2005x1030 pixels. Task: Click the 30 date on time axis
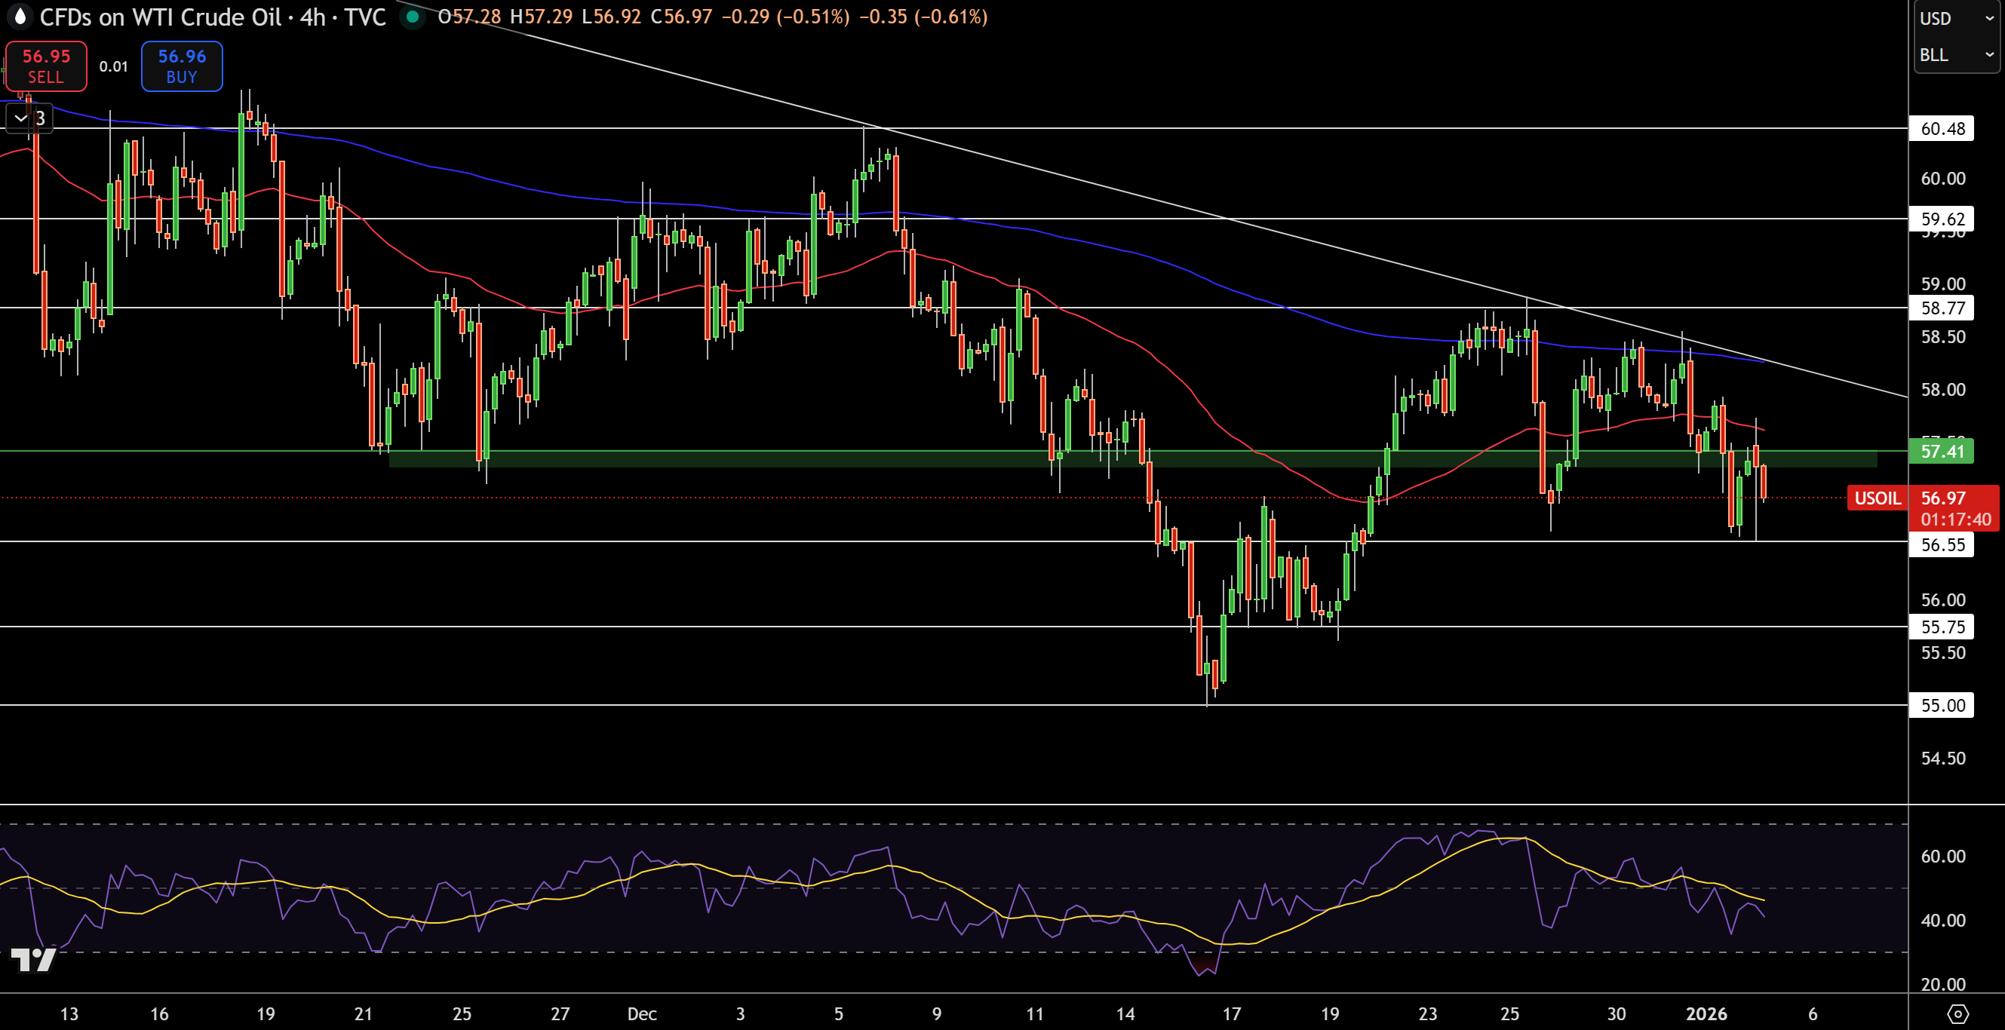point(1617,1013)
